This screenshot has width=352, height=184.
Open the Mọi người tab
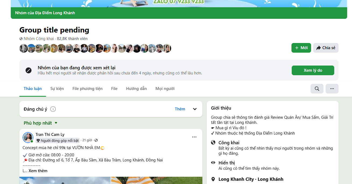(165, 88)
